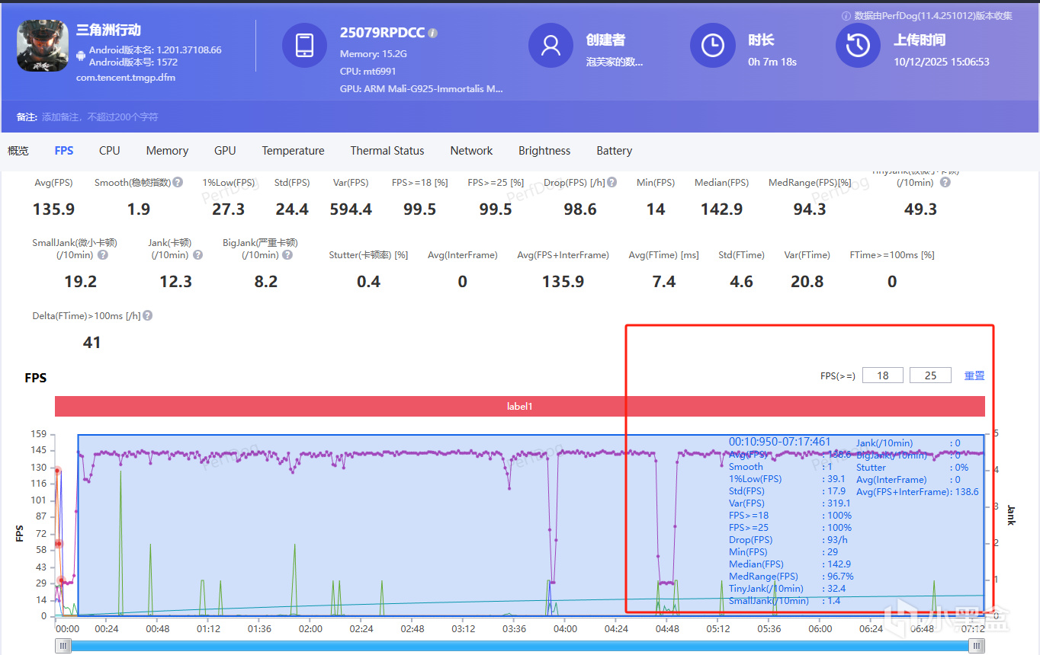1040x655 pixels.
Task: Go to the 概览 overview tab
Action: tap(18, 151)
